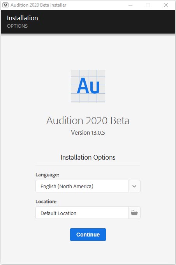Click the Audition Au app logo
Screen dimensions: 176x265
point(88,86)
